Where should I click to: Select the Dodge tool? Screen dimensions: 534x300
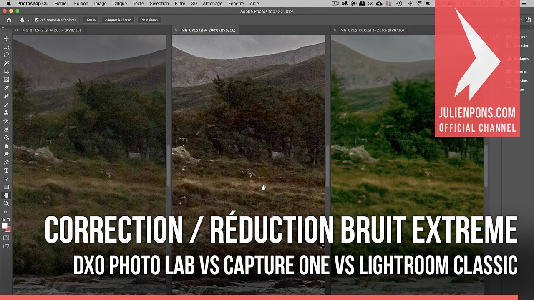coord(6,154)
